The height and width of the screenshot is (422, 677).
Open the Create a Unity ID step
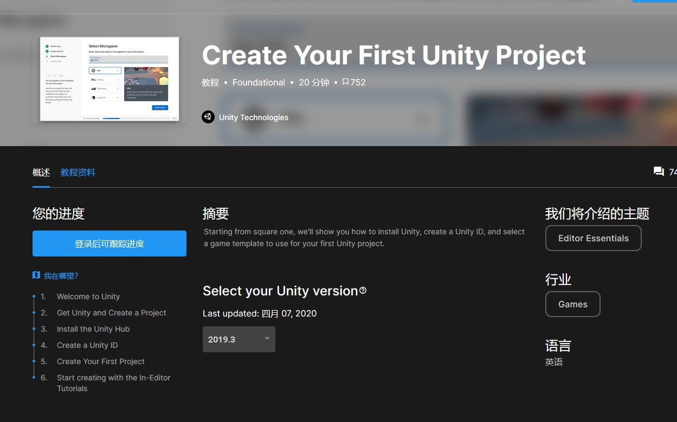coord(87,345)
